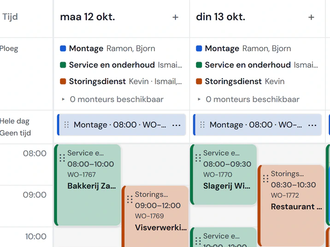Click drag handle on WO-1770 card
The width and height of the screenshot is (330, 247).
(198, 158)
